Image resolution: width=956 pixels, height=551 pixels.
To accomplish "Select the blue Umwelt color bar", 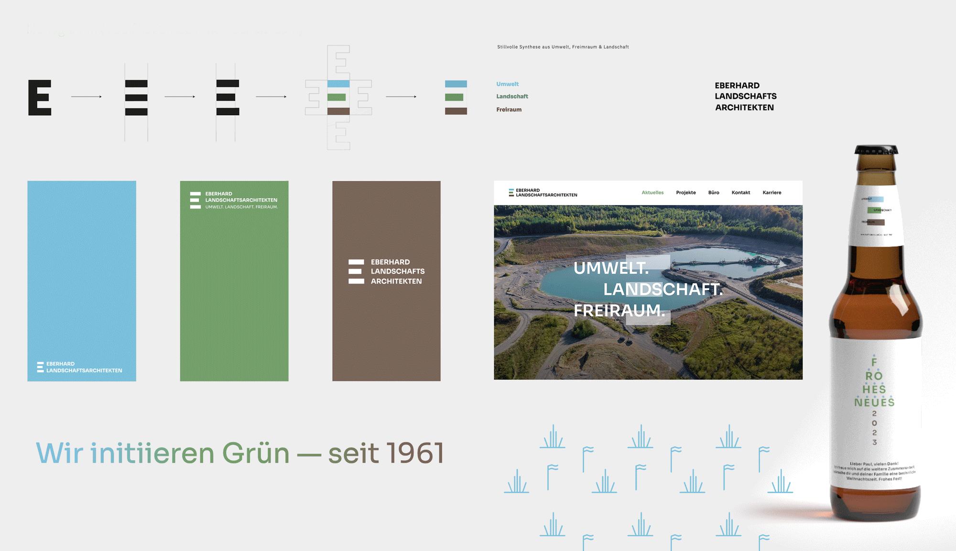I will coord(456,84).
